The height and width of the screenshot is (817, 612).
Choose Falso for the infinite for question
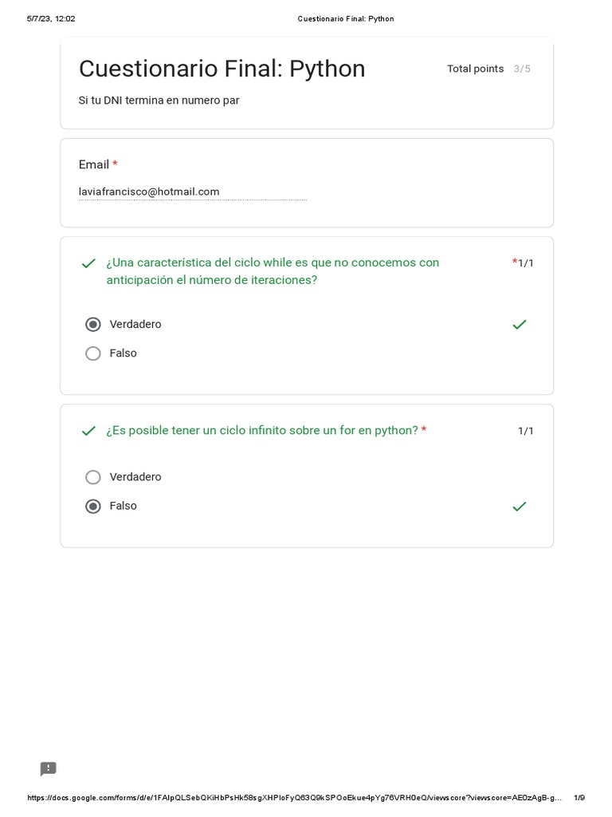[93, 507]
